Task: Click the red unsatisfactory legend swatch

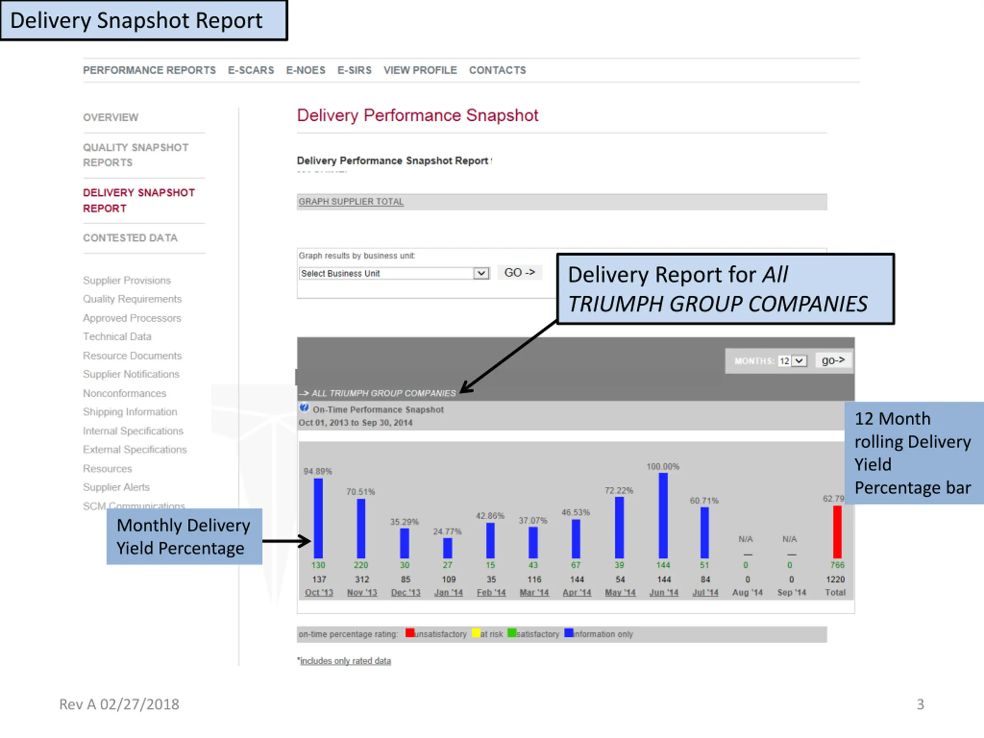Action: click(410, 633)
